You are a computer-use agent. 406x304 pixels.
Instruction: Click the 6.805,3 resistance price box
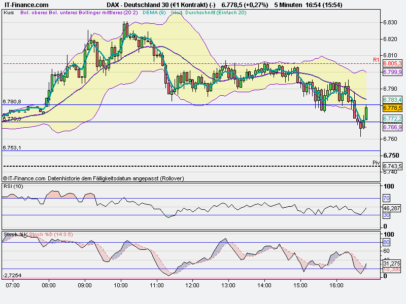391,64
